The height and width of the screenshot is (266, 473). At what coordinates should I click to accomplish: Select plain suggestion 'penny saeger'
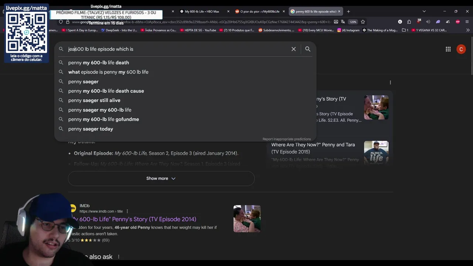tap(185, 81)
